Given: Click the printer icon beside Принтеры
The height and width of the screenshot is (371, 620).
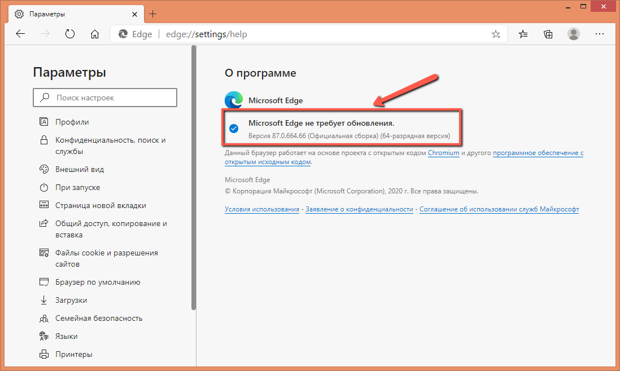Looking at the screenshot, I should click(44, 355).
